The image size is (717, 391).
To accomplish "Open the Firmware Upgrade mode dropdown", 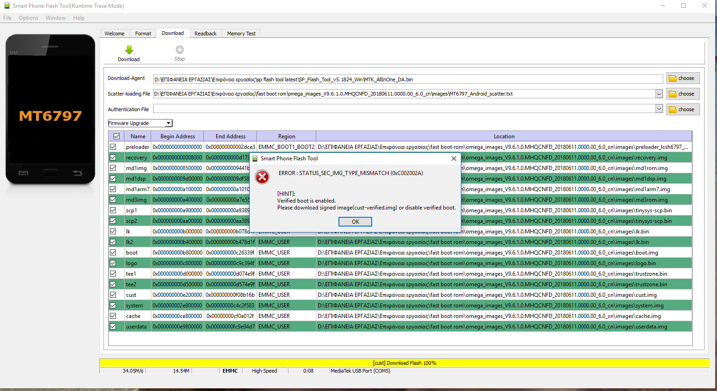I will (x=168, y=123).
